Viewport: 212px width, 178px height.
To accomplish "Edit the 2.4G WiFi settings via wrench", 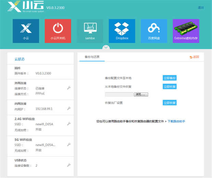I will point(69,123).
